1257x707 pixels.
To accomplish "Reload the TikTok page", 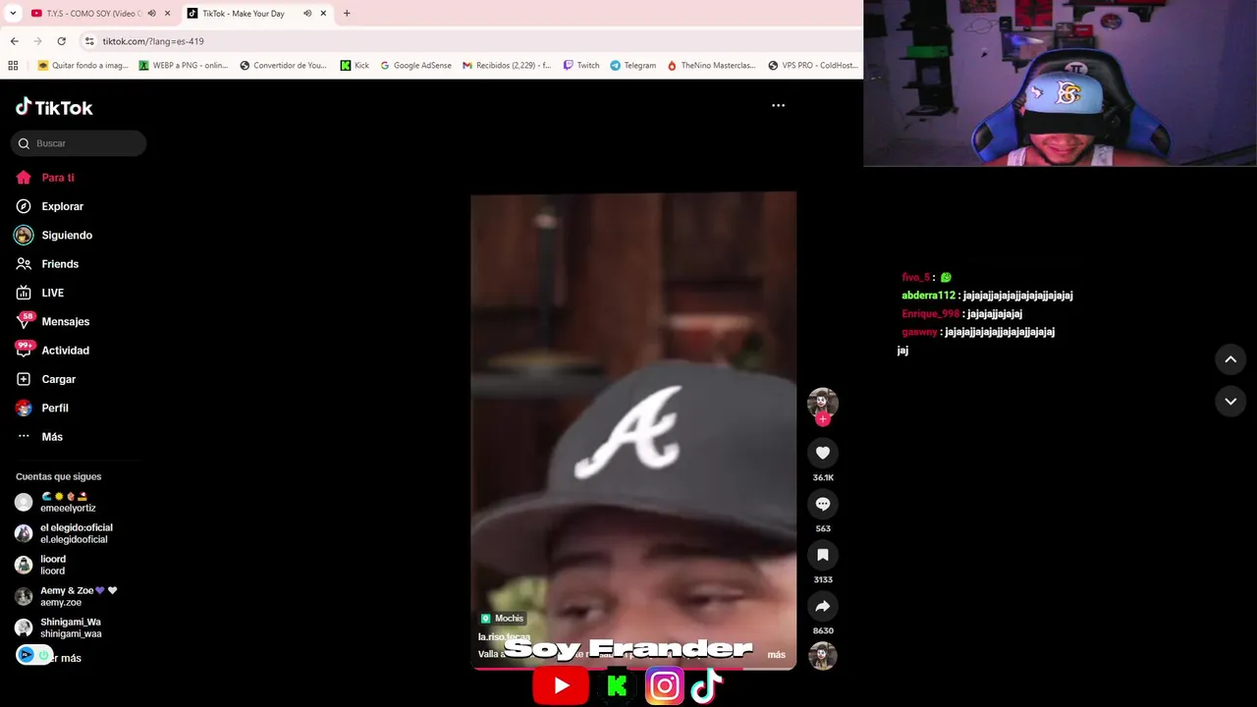I will pyautogui.click(x=61, y=41).
